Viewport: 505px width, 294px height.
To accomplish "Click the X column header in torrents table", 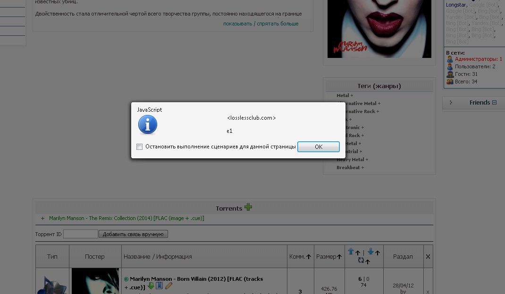I will (x=428, y=257).
